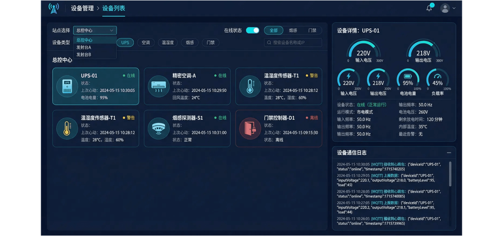This screenshot has height=236, width=503.
Task: Expand the user menu chevron beside avatar
Action: [x=454, y=8]
